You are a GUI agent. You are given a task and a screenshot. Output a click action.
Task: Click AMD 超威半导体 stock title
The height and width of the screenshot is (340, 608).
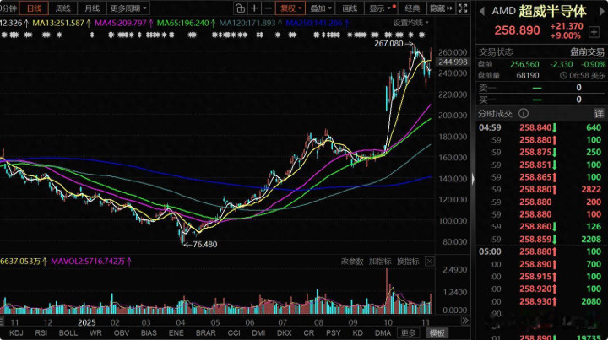pyautogui.click(x=539, y=11)
